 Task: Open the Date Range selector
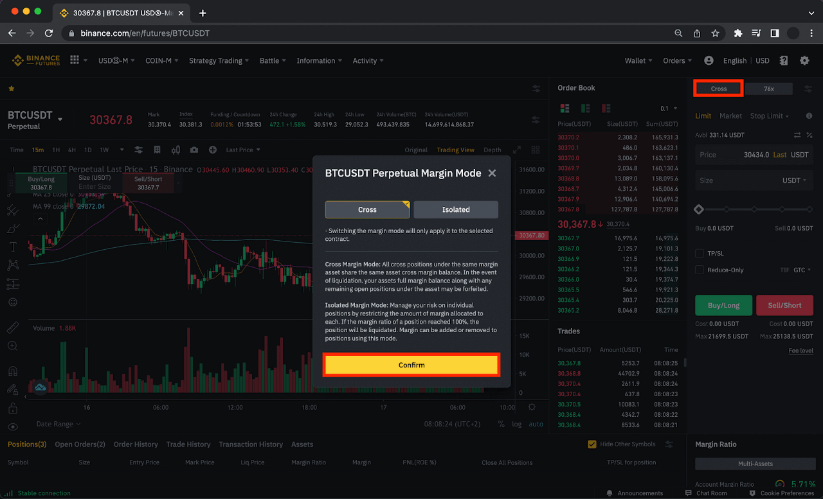pos(59,424)
